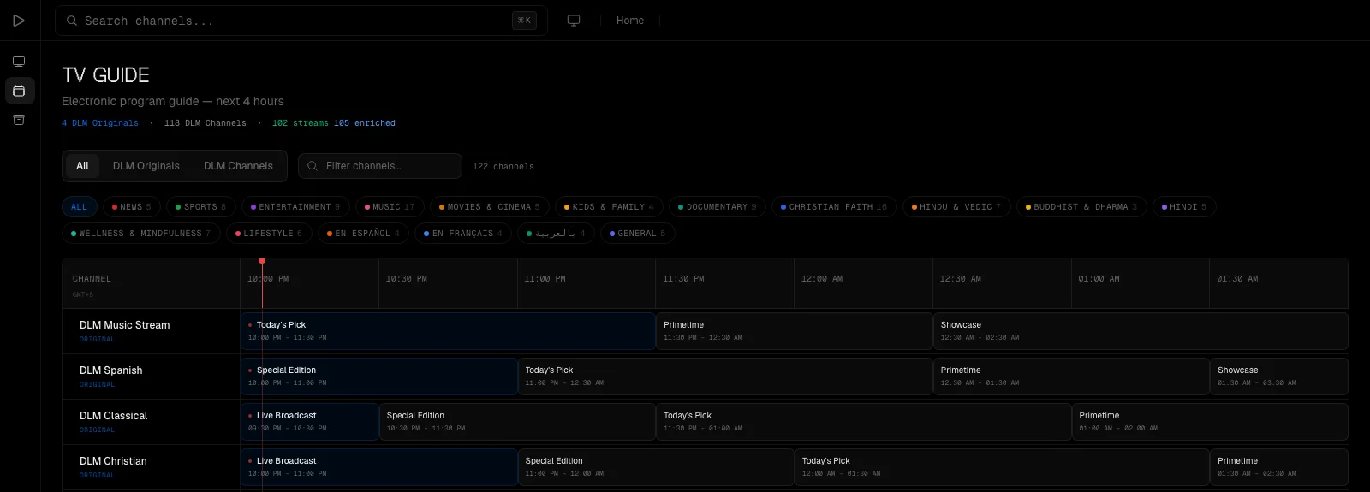
Task: Filter by Lifestyle category
Action: click(268, 234)
